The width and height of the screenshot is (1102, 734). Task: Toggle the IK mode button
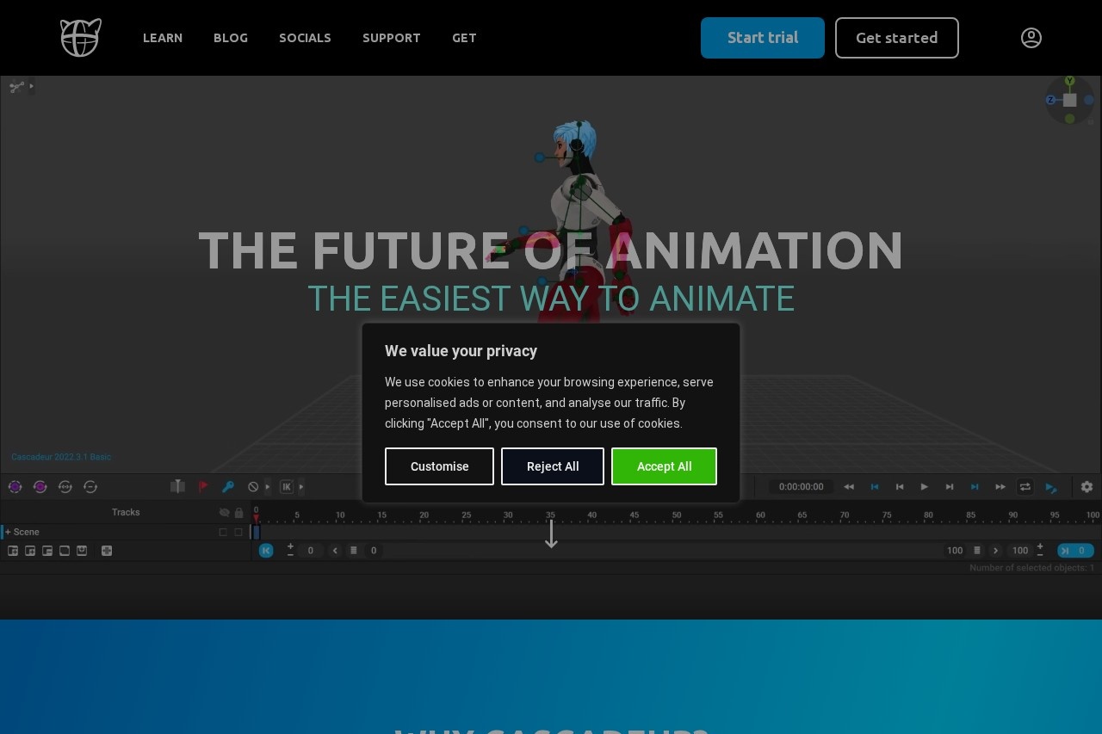click(287, 487)
